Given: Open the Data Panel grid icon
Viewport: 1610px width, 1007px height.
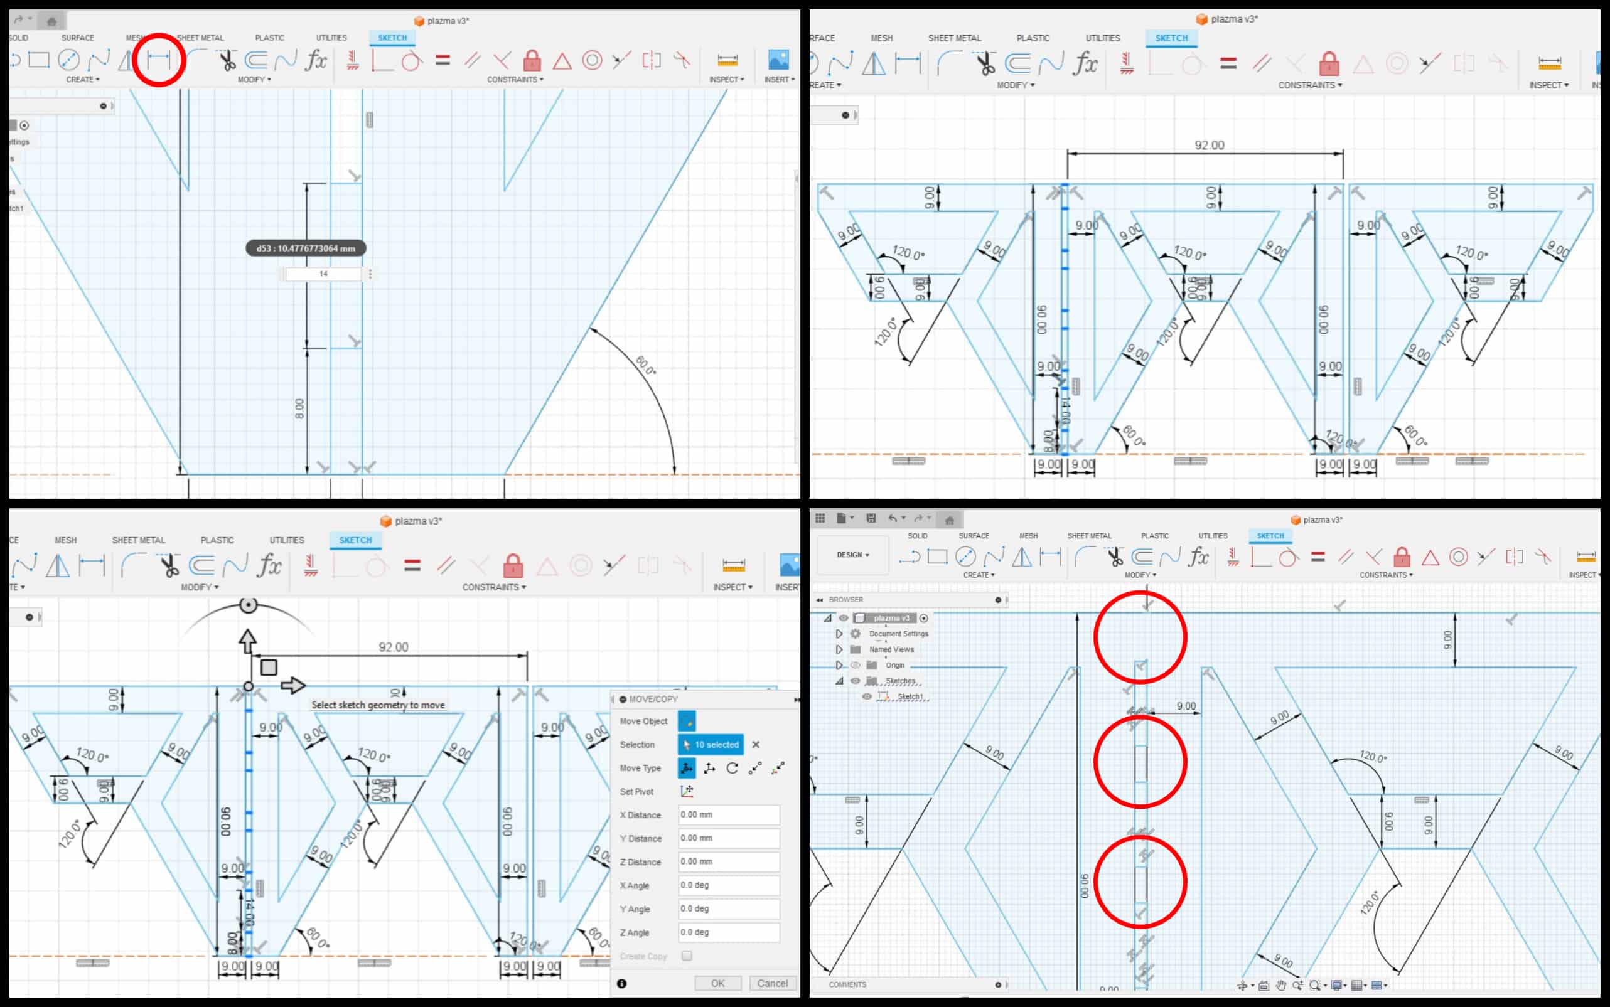Looking at the screenshot, I should point(820,518).
